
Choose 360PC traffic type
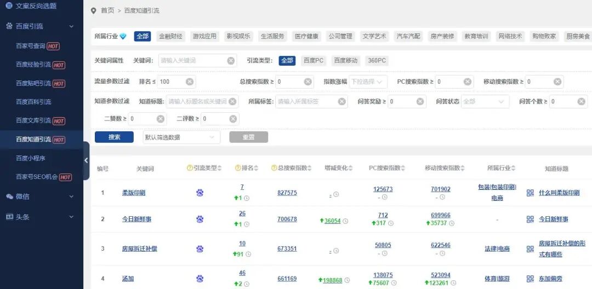point(377,61)
